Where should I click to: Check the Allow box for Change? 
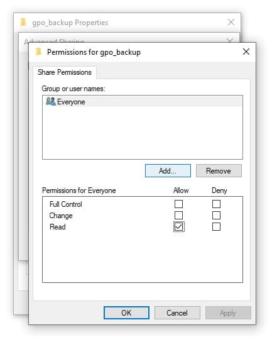pos(178,215)
